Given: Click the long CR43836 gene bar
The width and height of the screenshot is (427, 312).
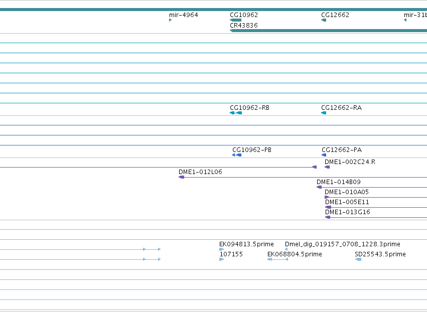Looking at the screenshot, I should click(x=329, y=31).
